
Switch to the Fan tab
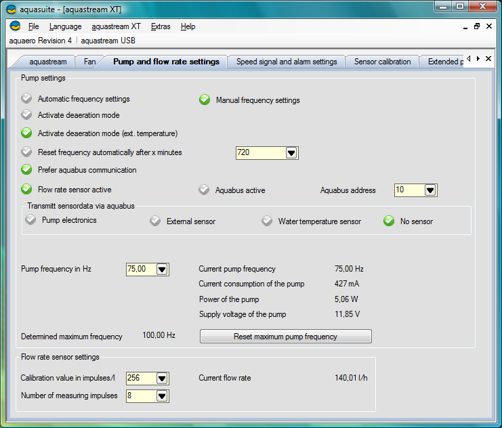coord(89,62)
